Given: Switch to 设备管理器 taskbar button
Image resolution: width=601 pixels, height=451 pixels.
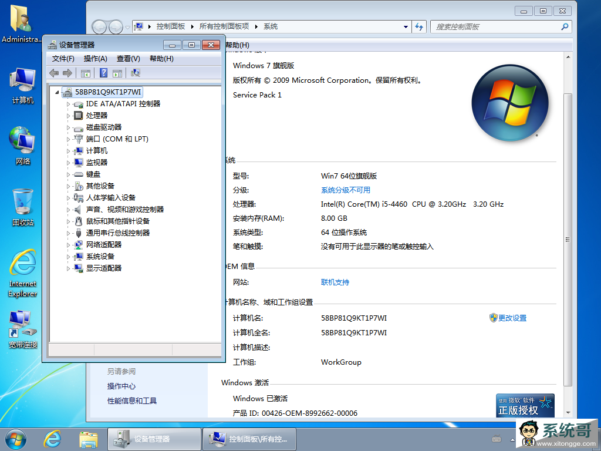Looking at the screenshot, I should [x=154, y=439].
